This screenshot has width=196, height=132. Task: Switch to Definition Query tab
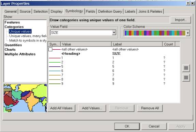tap(110, 12)
